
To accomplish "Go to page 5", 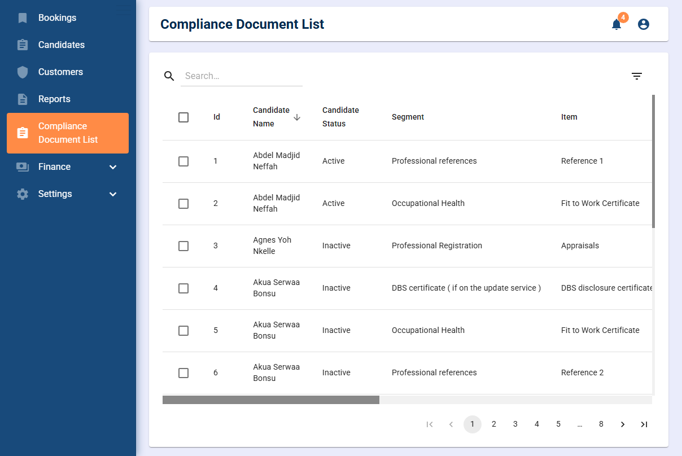I will (x=558, y=424).
